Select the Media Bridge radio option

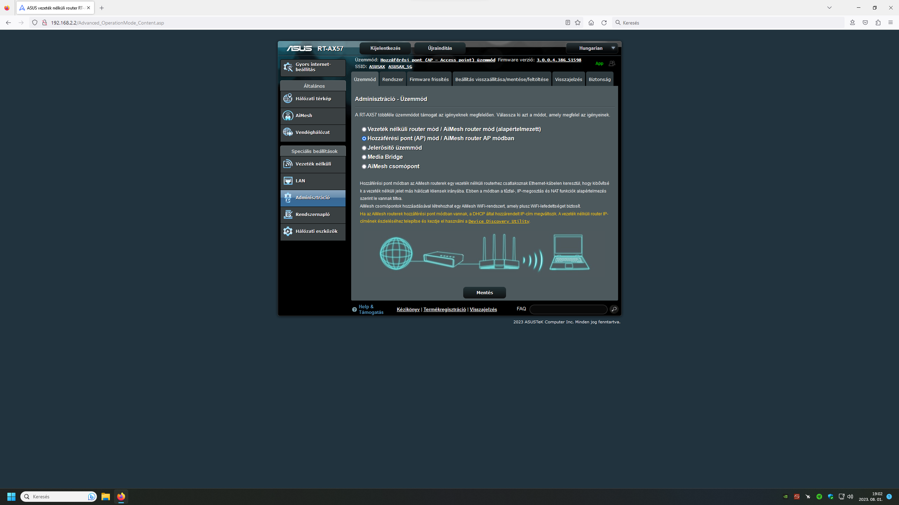(364, 157)
